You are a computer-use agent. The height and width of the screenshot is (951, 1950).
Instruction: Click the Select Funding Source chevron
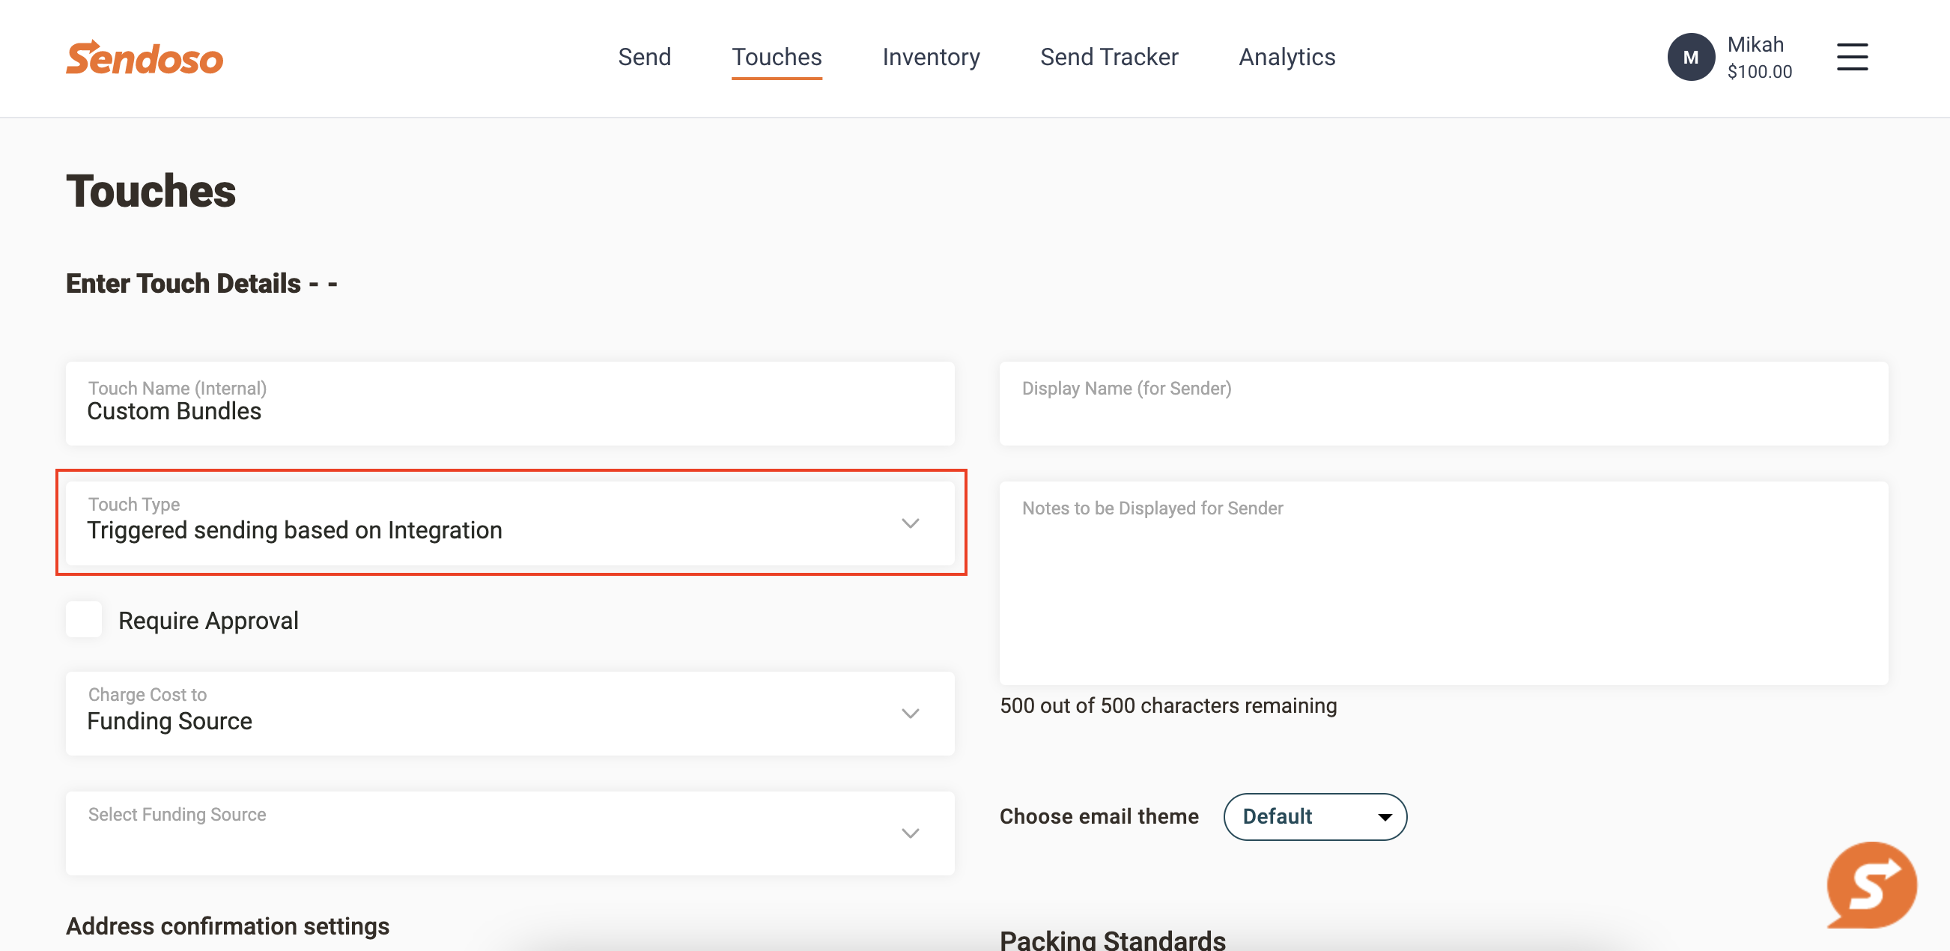910,833
